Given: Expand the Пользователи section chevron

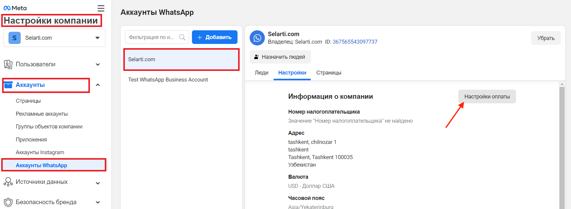Looking at the screenshot, I should click(x=98, y=64).
